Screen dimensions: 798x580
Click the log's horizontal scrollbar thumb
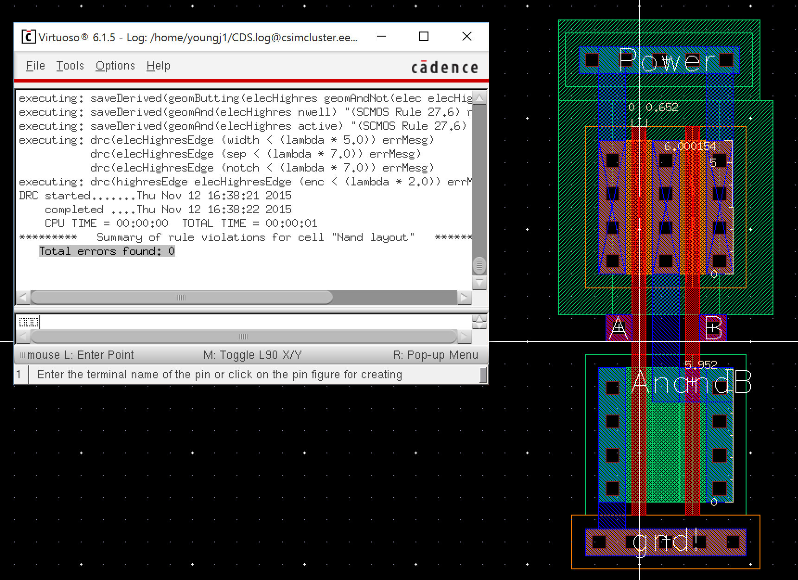(181, 297)
